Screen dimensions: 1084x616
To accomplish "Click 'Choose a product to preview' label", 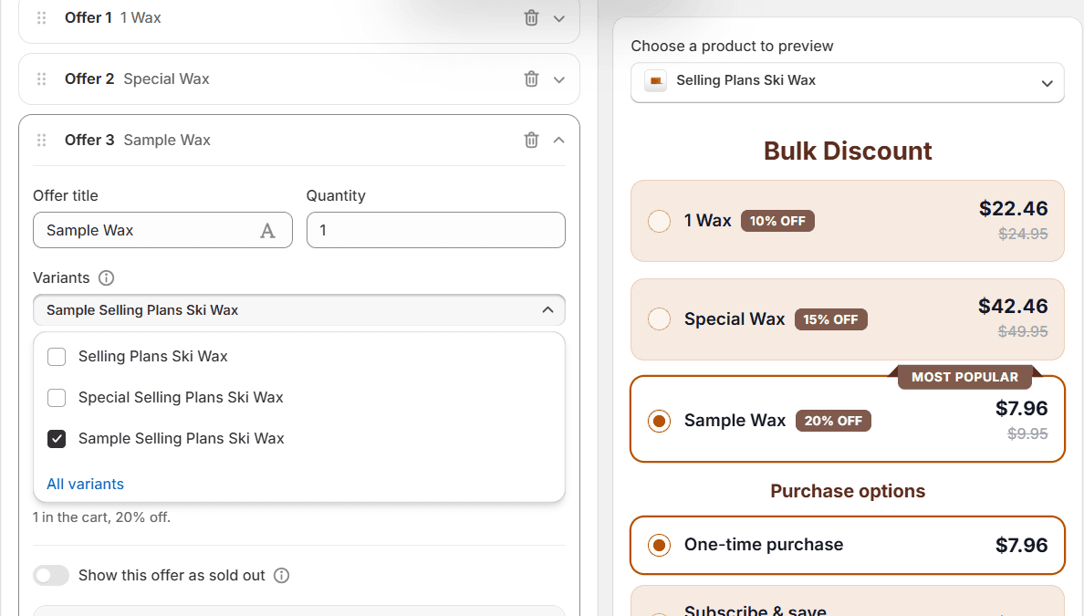I will (732, 47).
